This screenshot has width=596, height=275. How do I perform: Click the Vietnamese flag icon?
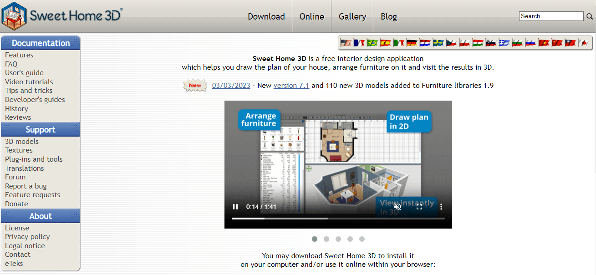point(544,43)
